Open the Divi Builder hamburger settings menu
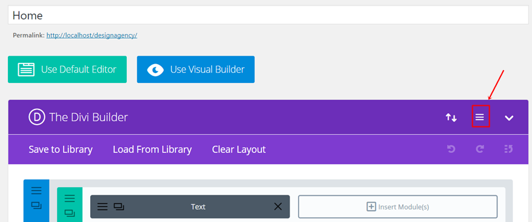 (x=479, y=117)
